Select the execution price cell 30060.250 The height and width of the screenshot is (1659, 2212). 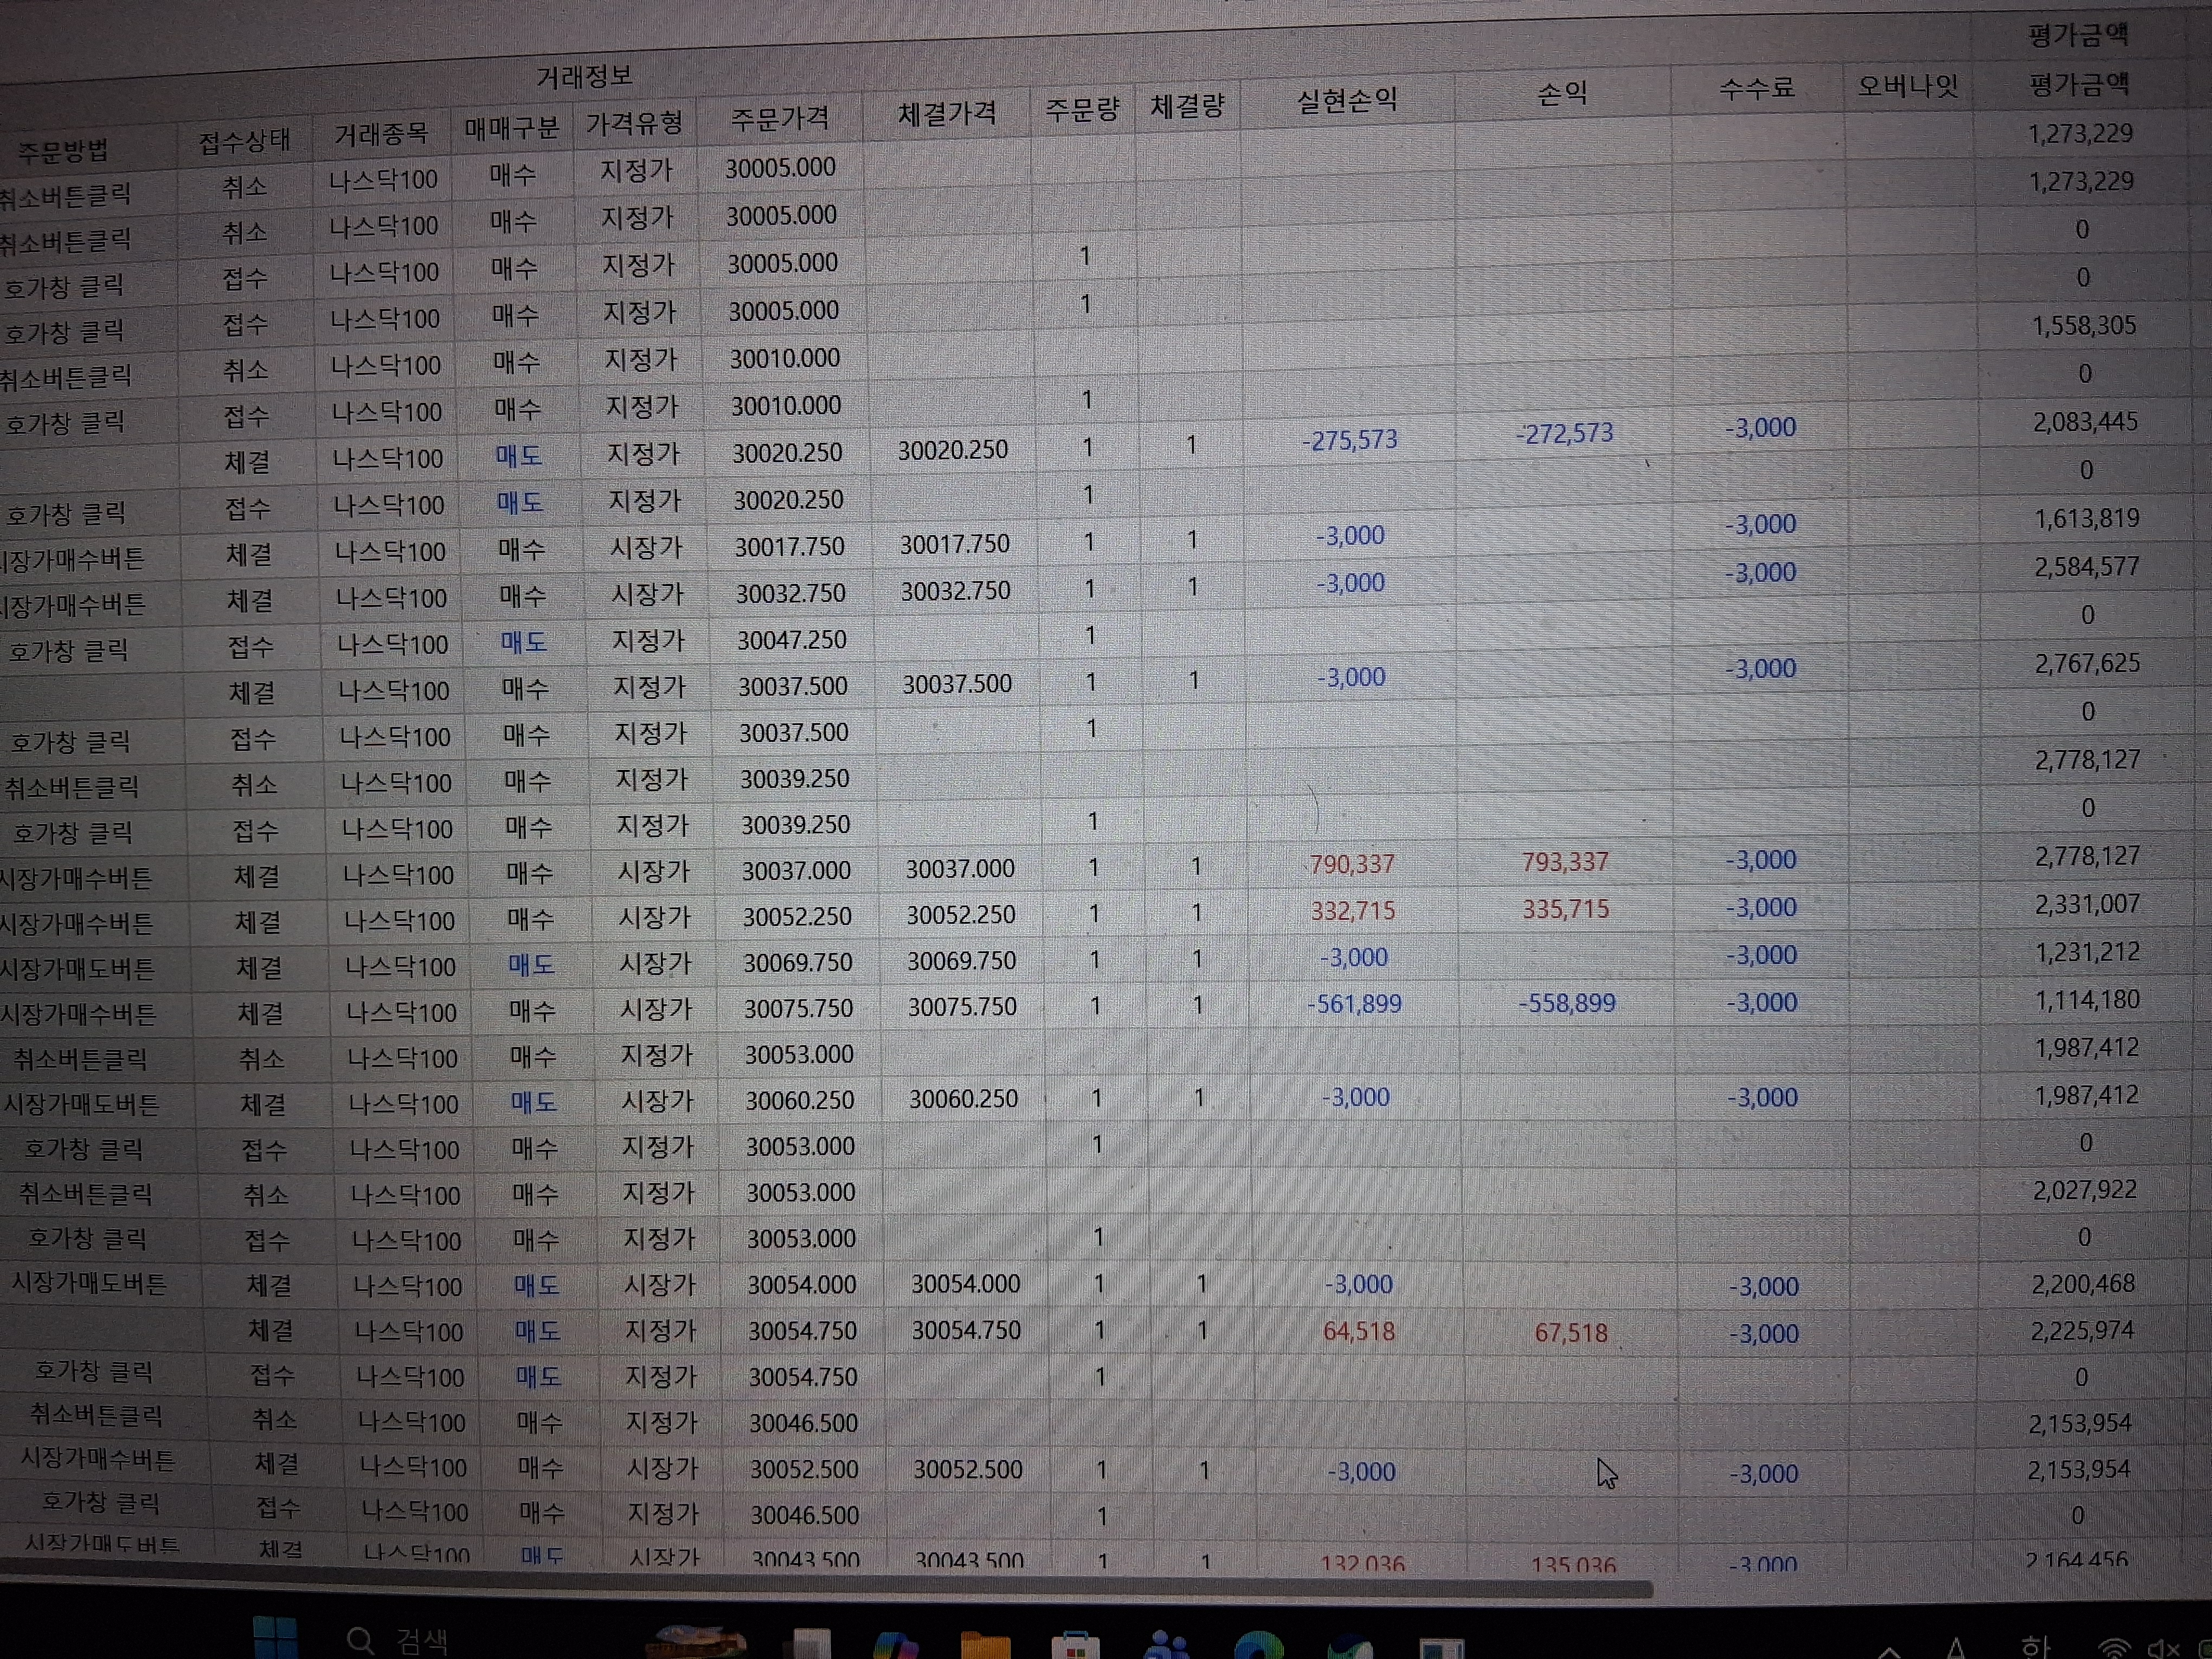click(964, 1100)
